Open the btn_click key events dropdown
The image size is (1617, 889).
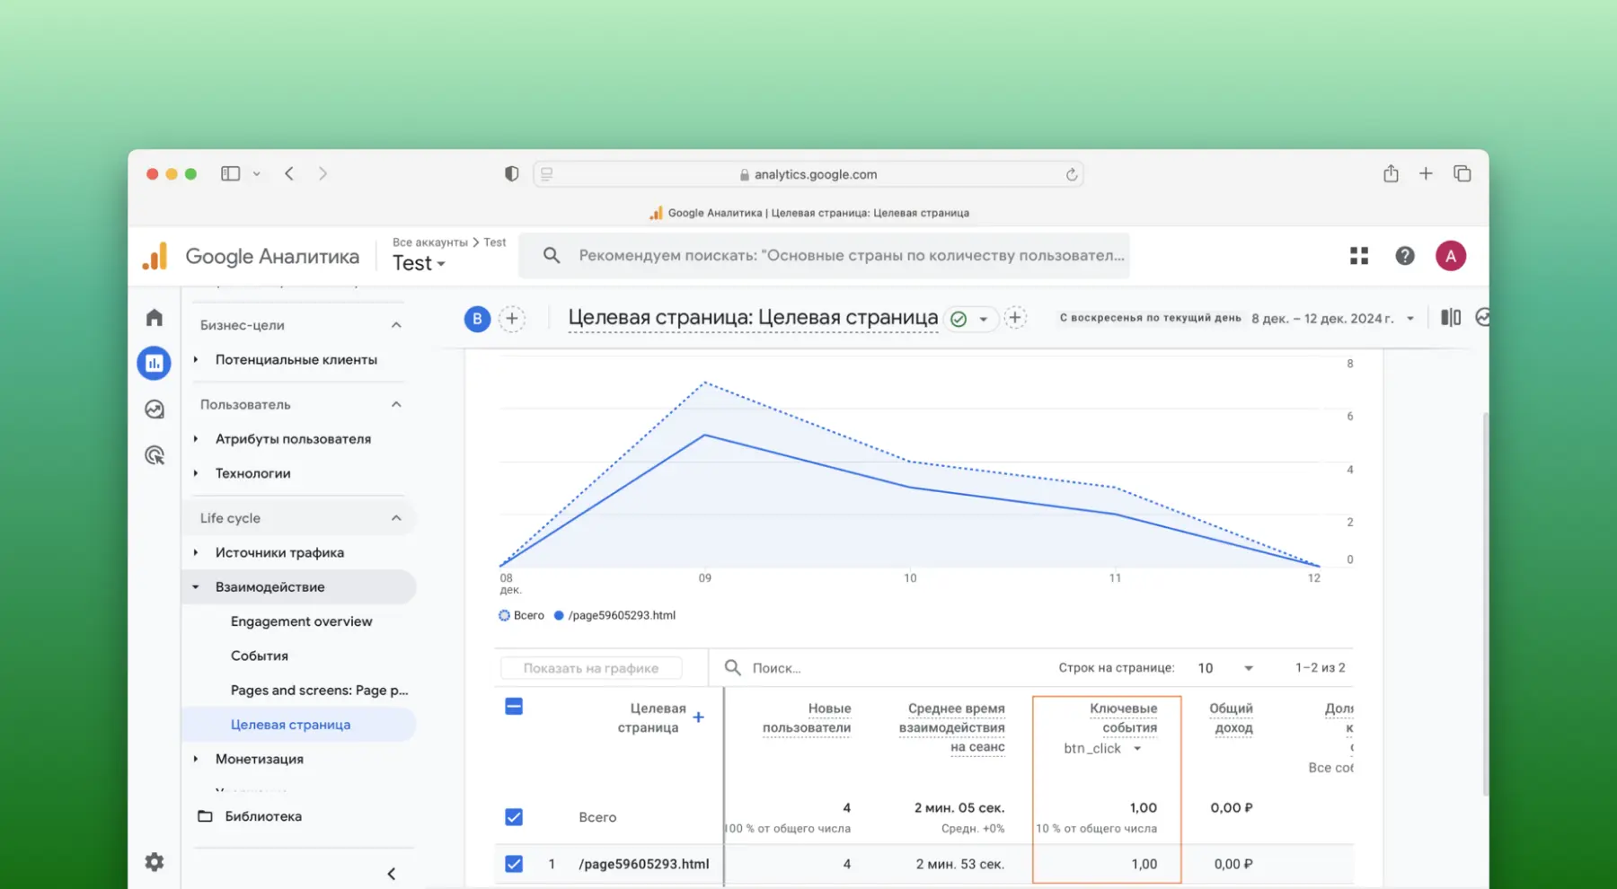(x=1137, y=749)
